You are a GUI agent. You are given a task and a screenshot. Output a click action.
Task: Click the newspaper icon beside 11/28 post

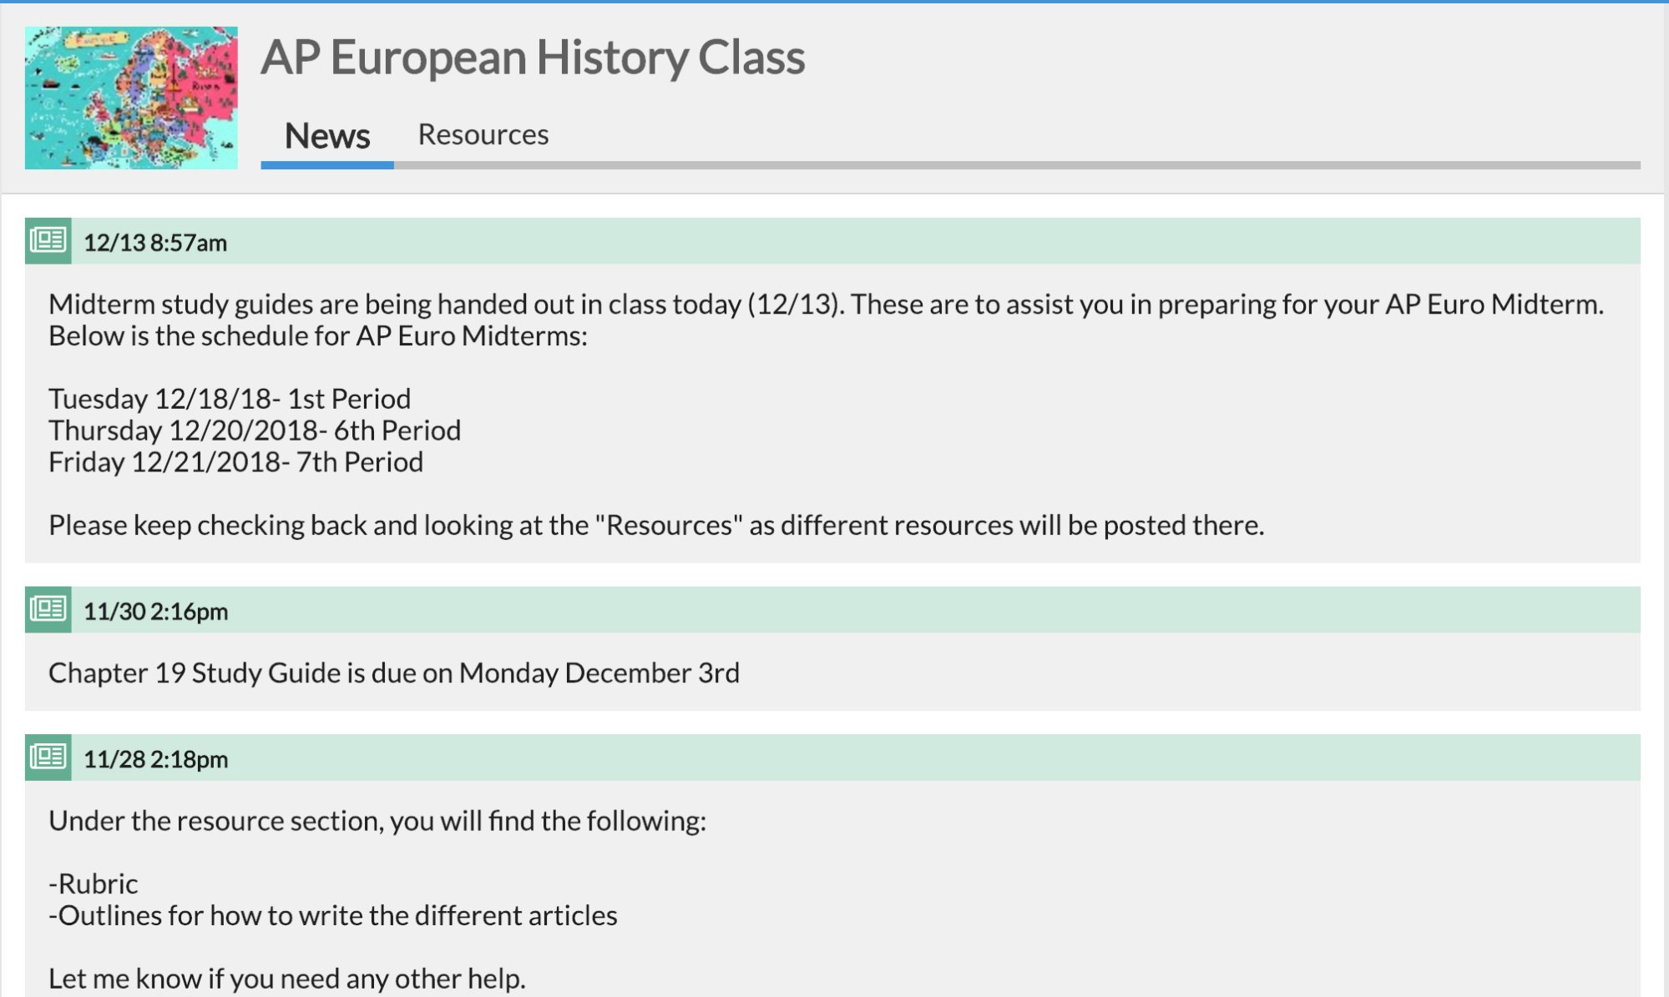[48, 758]
